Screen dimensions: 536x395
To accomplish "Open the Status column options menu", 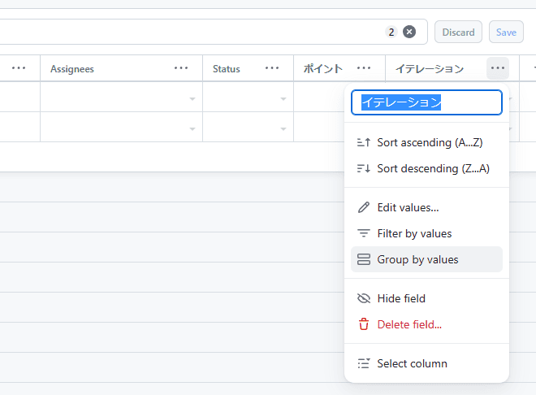I will (x=273, y=68).
